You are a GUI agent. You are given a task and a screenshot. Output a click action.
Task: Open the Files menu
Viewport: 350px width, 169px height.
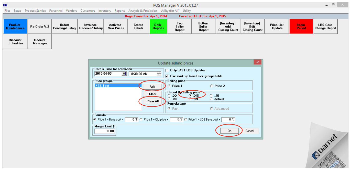(x=7, y=11)
